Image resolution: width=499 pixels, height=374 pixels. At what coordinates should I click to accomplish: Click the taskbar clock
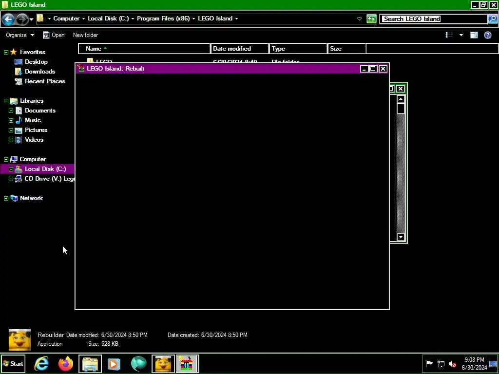click(474, 363)
